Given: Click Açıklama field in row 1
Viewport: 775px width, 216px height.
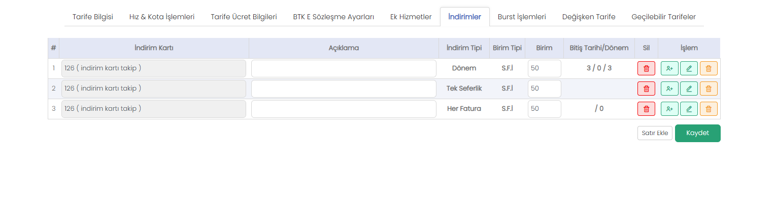Looking at the screenshot, I should (344, 68).
